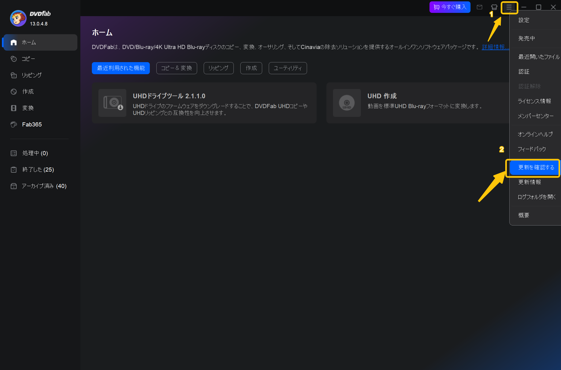Choose ログフォルダを開く from the menu
561x370 pixels.
535,197
